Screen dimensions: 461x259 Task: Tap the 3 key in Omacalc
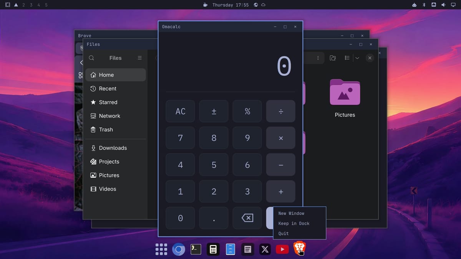click(247, 191)
